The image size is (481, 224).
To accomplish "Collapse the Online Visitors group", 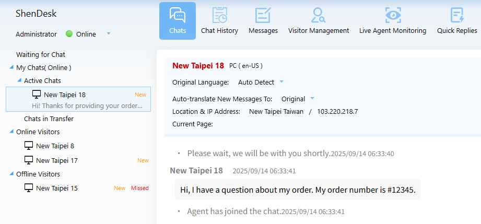I will tap(11, 132).
